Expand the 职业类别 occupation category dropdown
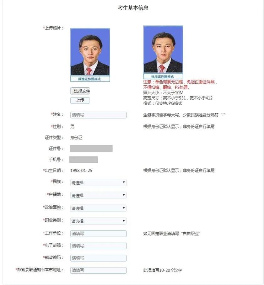264x285 pixels. (98, 221)
